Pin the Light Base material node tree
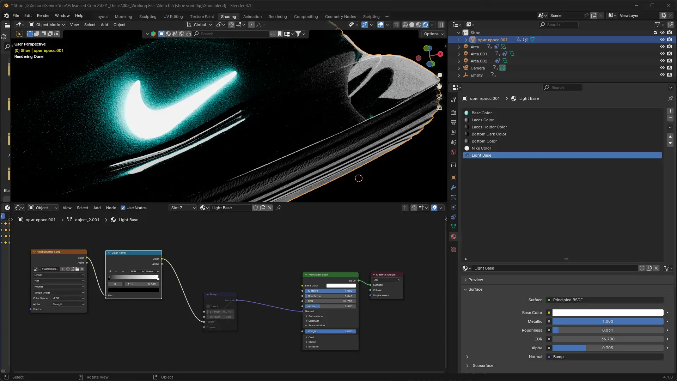The width and height of the screenshot is (677, 381). pyautogui.click(x=279, y=208)
